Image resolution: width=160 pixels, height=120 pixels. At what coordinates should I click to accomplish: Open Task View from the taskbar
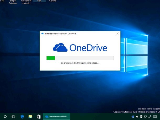[x=13, y=117]
